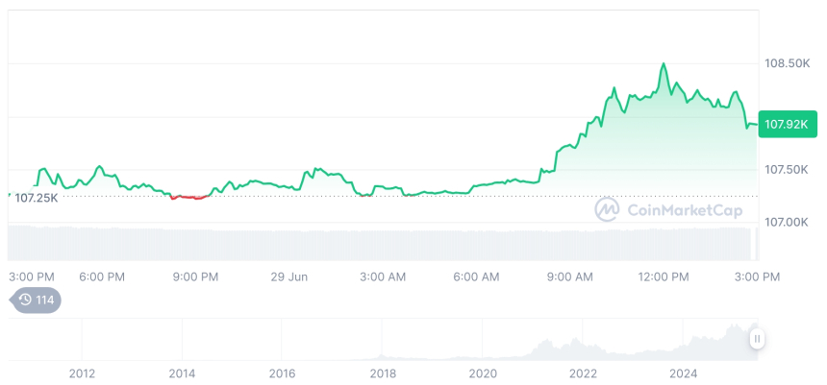Click the clock history icon in the 114 badge
Viewport: 827px width, 385px height.
pos(25,300)
